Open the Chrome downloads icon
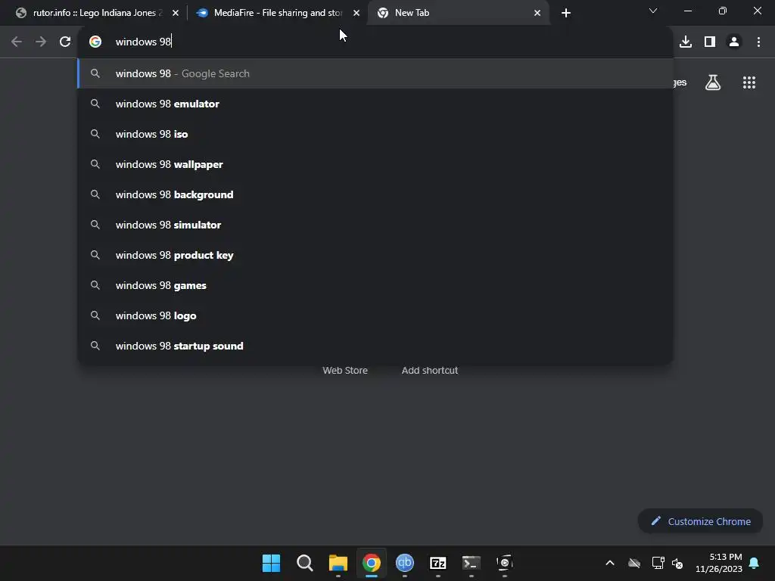Viewport: 775px width, 581px height. tap(686, 42)
